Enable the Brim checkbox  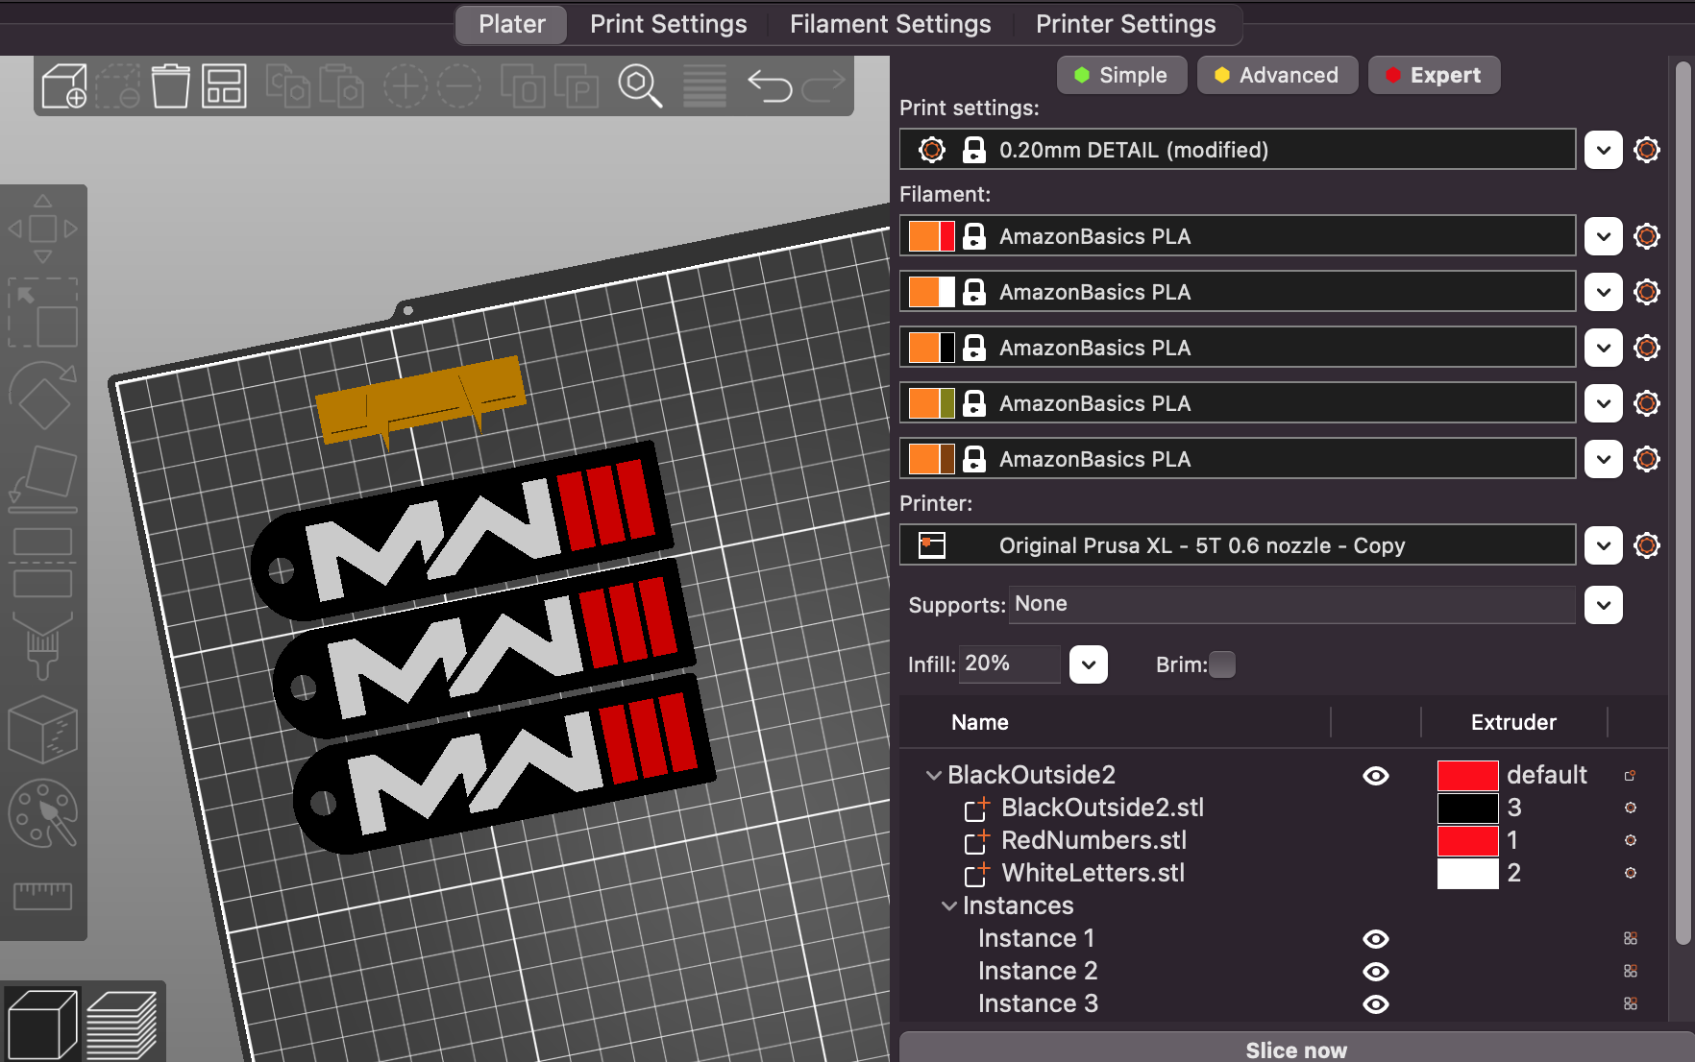tap(1222, 664)
